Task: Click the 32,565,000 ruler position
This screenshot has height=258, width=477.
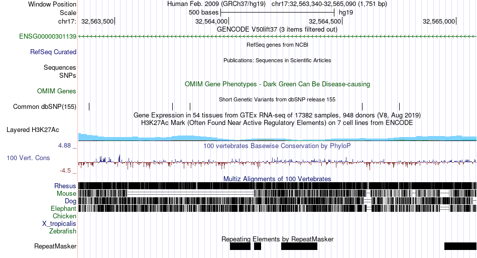Action: (439, 21)
